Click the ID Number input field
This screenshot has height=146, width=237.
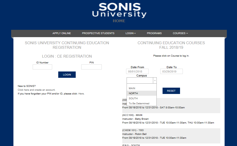click(42, 67)
